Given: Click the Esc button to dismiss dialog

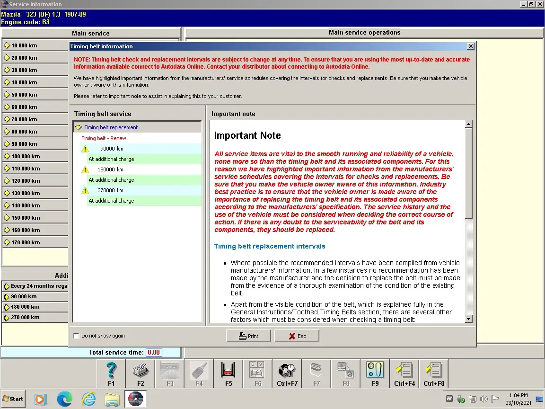Looking at the screenshot, I should point(297,336).
